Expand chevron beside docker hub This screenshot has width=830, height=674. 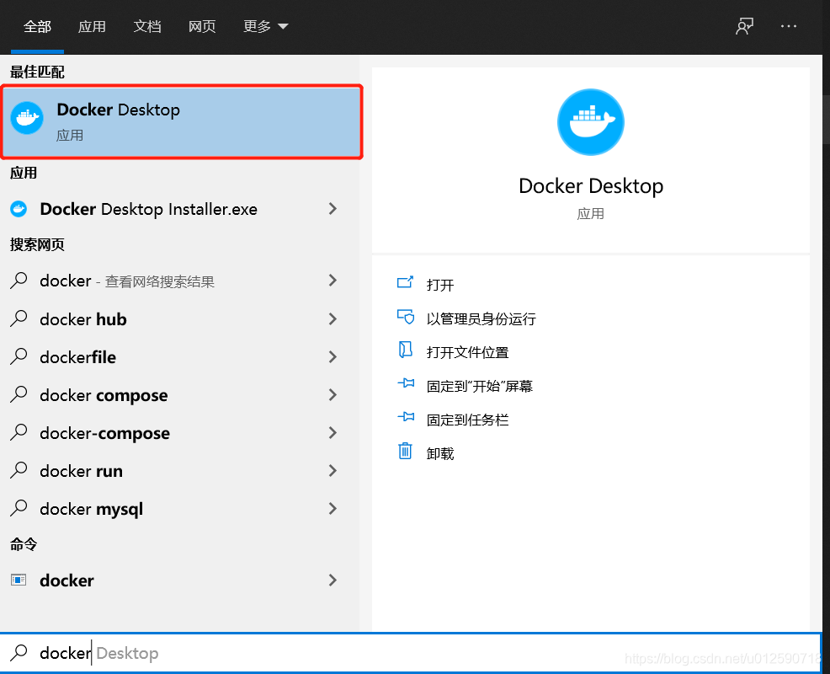tap(333, 319)
